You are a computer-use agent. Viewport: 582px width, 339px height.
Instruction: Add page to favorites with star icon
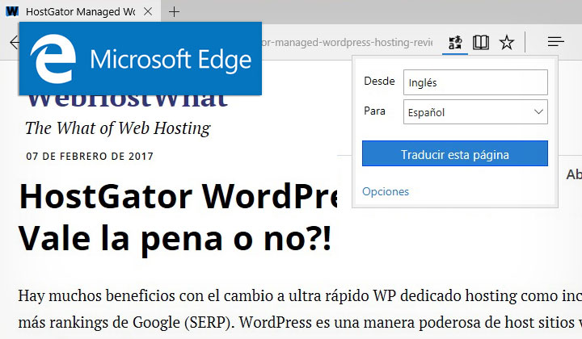pyautogui.click(x=507, y=43)
